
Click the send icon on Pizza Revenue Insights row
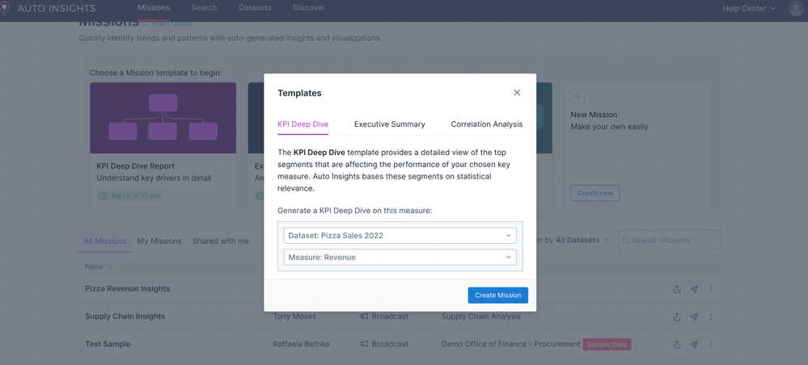pyautogui.click(x=694, y=289)
